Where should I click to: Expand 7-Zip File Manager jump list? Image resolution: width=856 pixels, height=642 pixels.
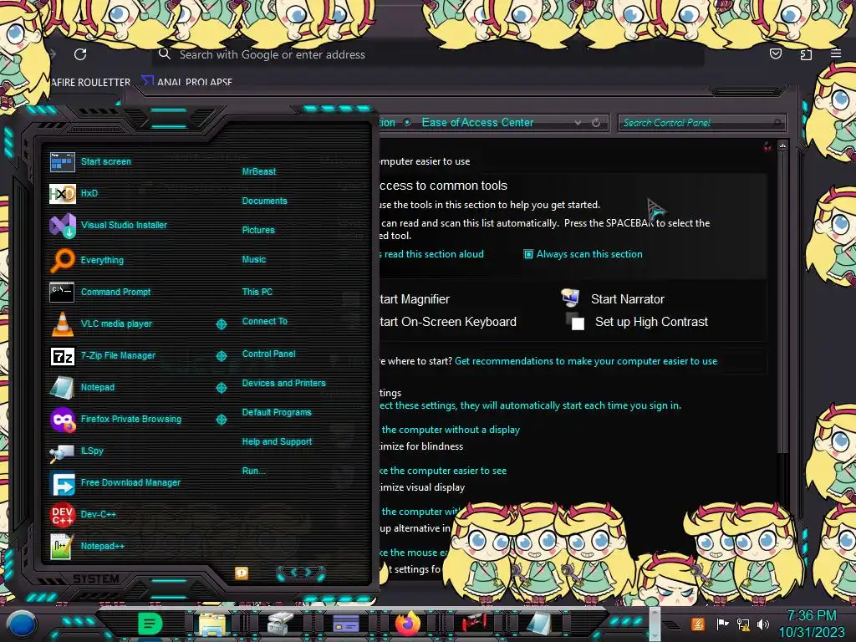[221, 356]
